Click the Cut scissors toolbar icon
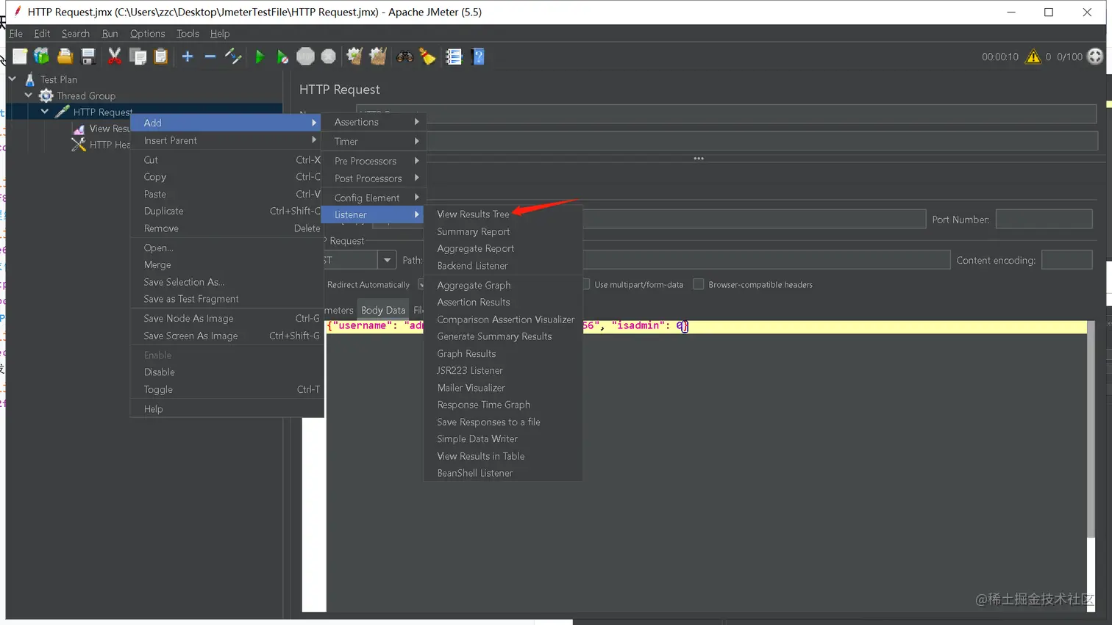 tap(115, 57)
